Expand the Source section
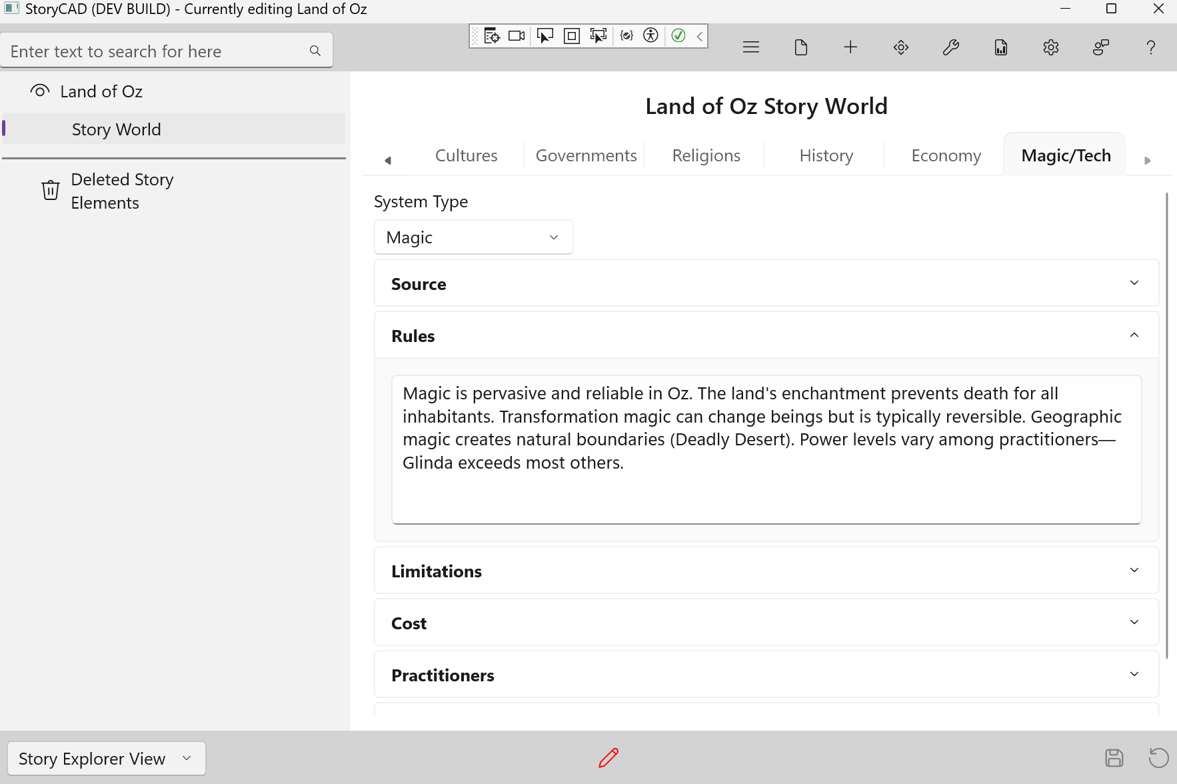1177x784 pixels. pos(766,283)
